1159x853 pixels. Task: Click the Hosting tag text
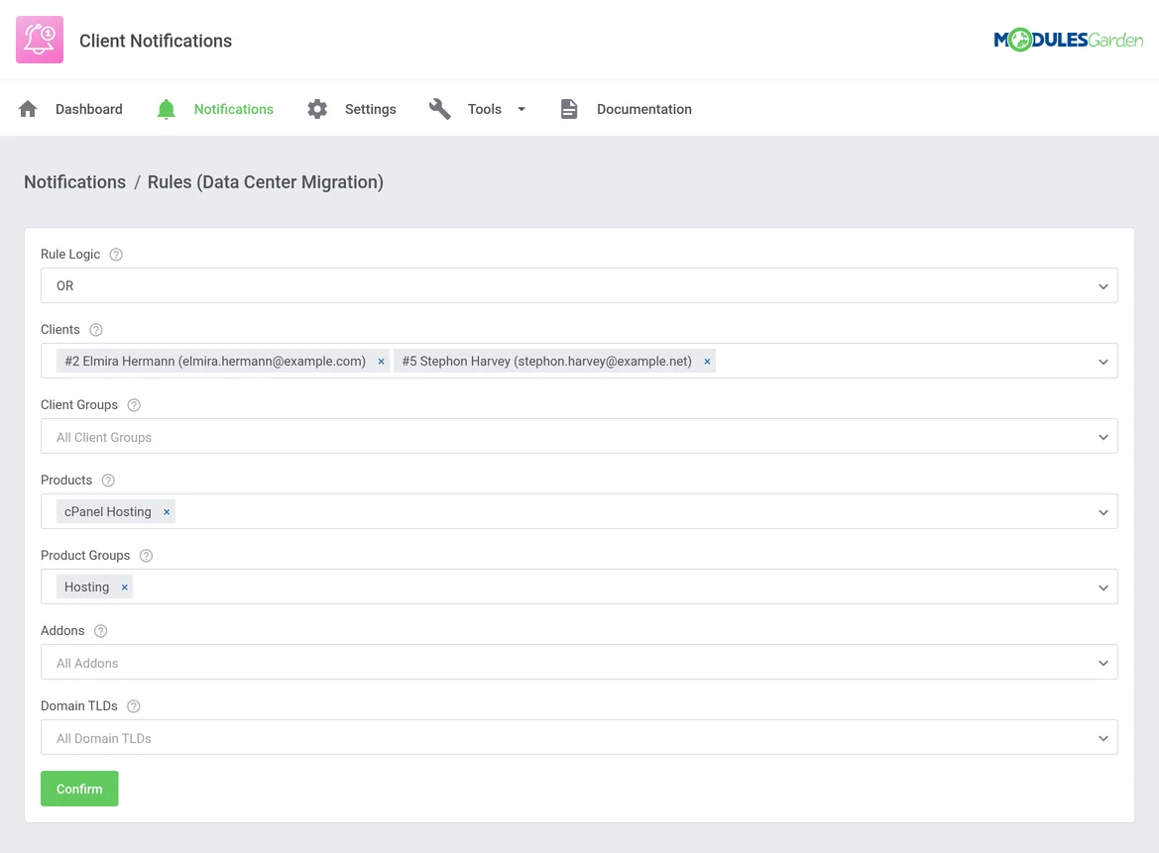pyautogui.click(x=86, y=587)
